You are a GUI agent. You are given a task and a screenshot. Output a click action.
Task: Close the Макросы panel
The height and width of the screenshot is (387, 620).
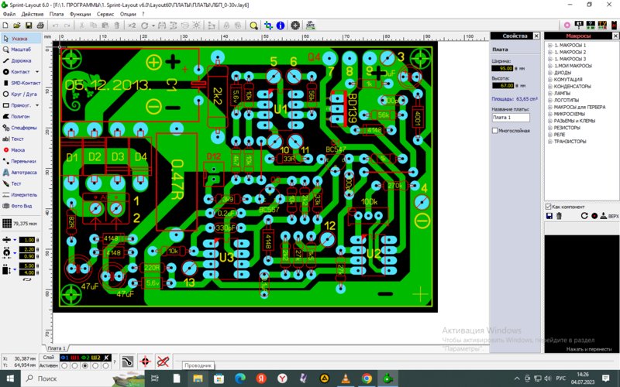pos(615,36)
